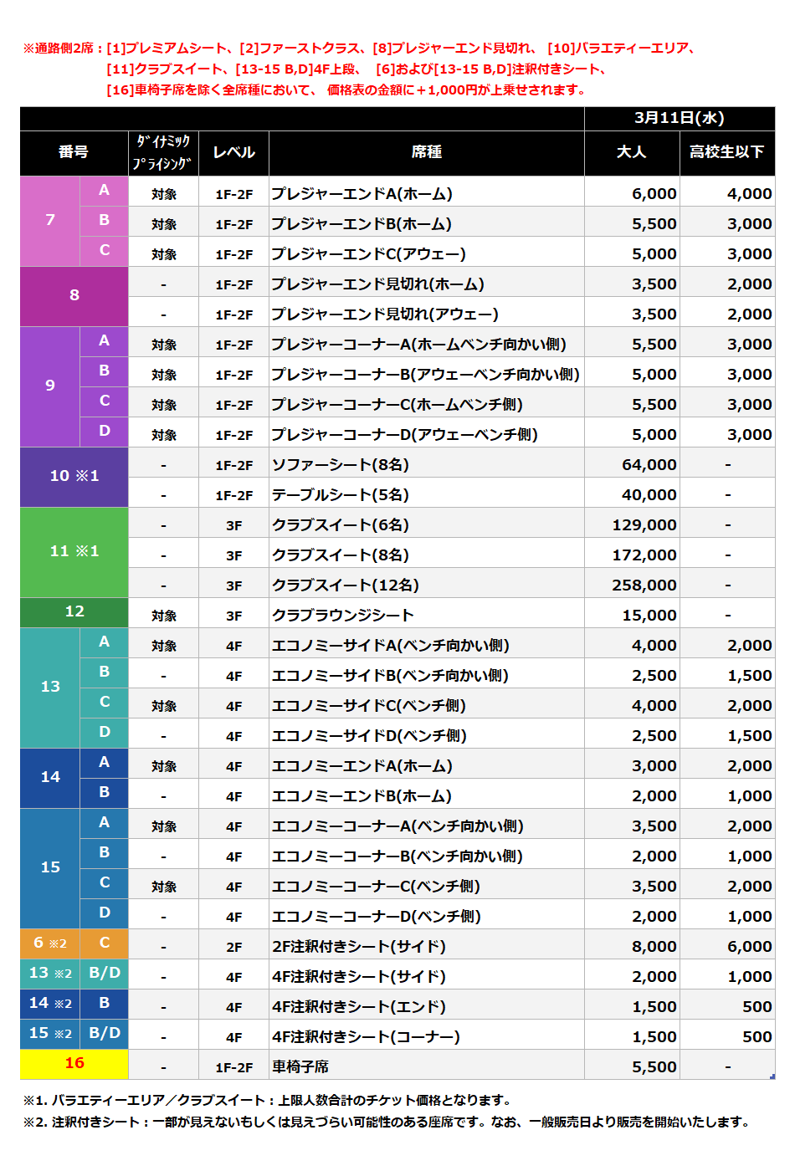
Task: Click the magenta number 8 cell
Action: pos(74,295)
